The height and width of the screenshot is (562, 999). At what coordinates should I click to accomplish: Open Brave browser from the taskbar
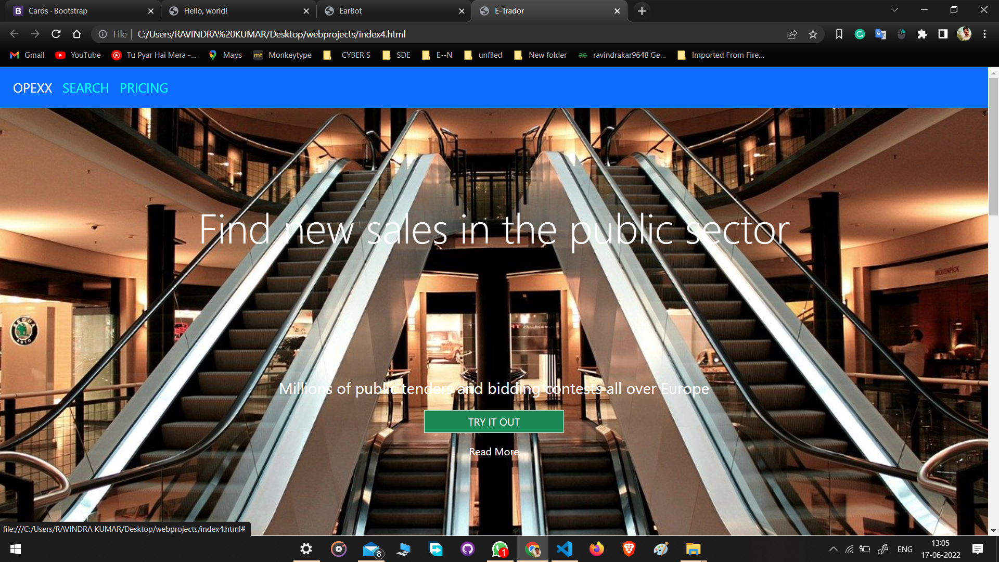tap(629, 549)
